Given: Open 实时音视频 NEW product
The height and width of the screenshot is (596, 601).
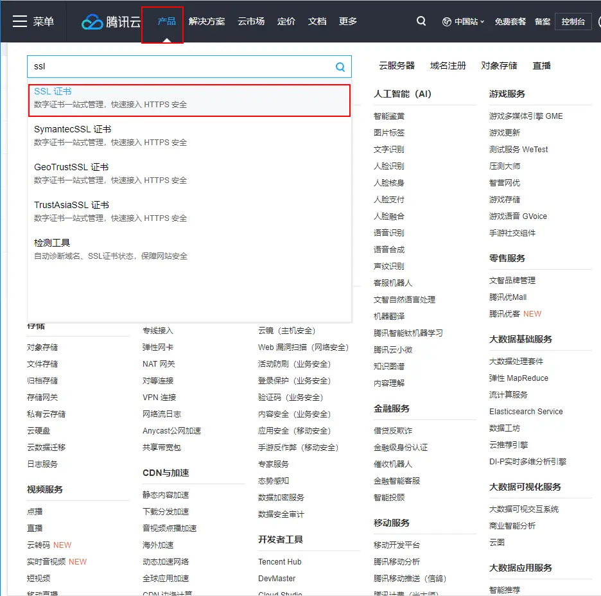Looking at the screenshot, I should pyautogui.click(x=57, y=562).
